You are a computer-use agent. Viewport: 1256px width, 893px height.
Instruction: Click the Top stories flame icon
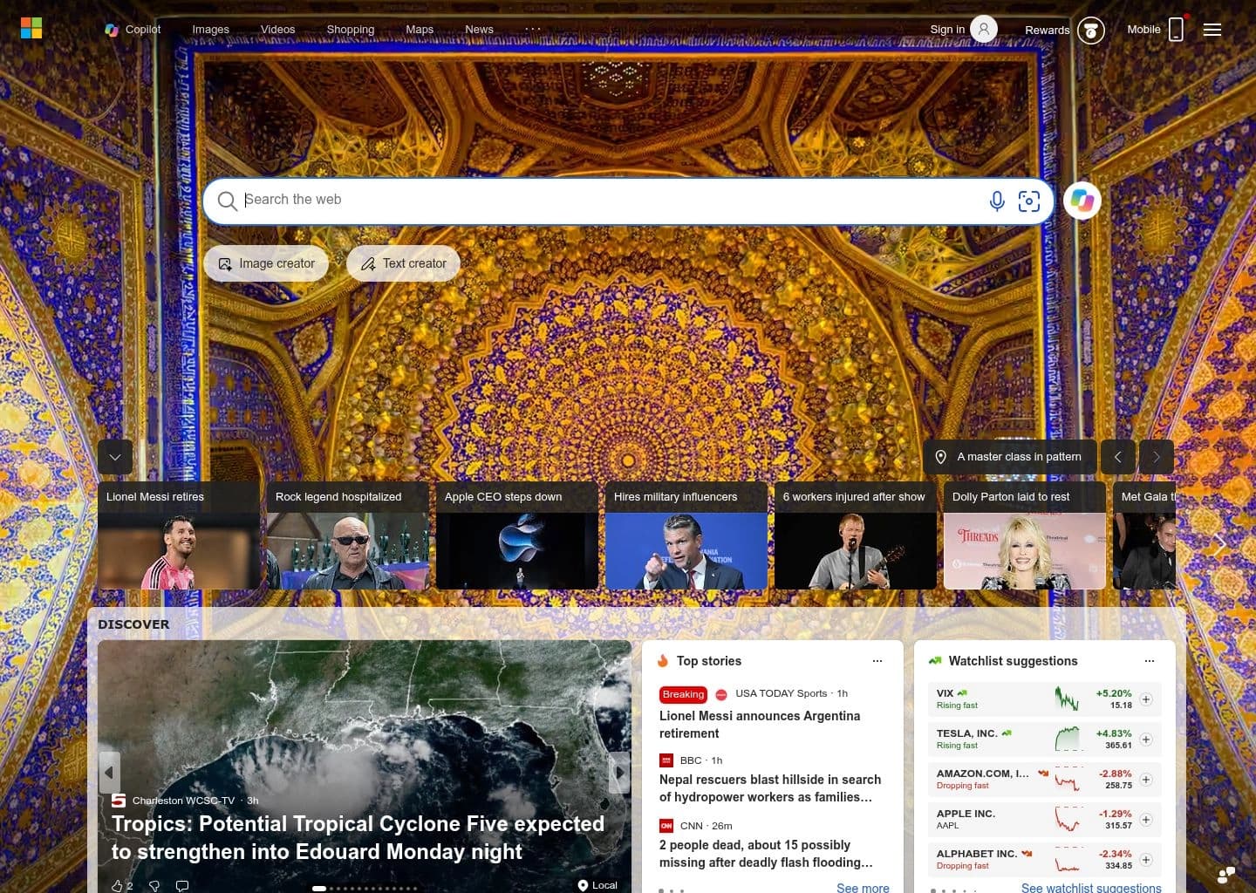coord(663,661)
